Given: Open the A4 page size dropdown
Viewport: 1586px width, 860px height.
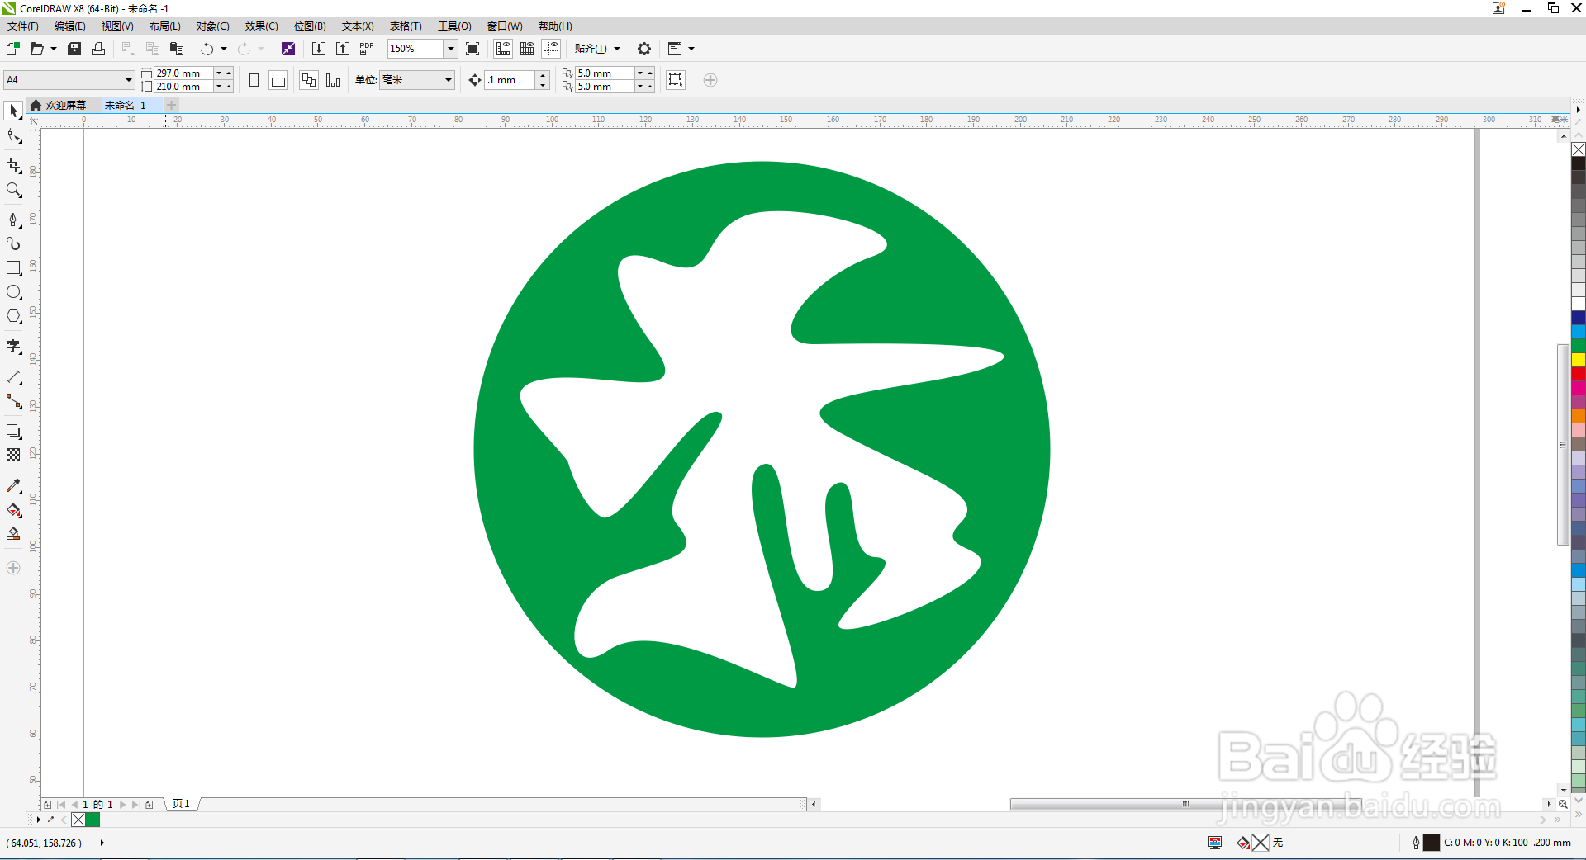Looking at the screenshot, I should click(x=128, y=80).
